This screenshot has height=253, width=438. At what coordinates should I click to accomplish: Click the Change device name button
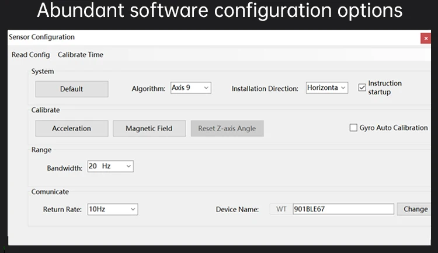click(x=415, y=209)
